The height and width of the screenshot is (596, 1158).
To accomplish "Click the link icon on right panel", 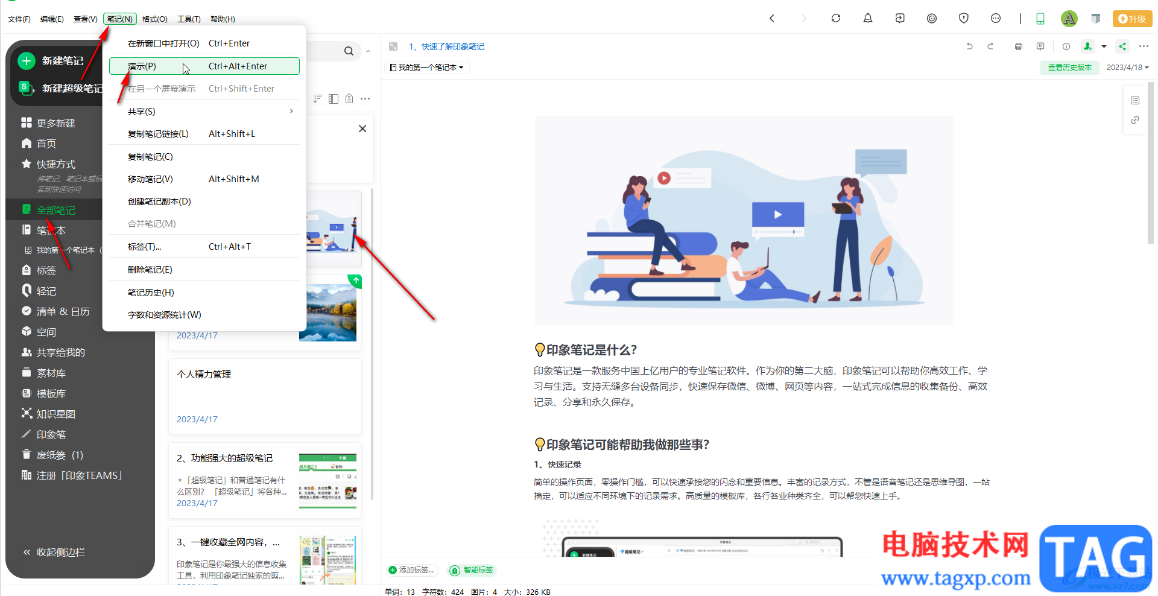I will (x=1134, y=120).
